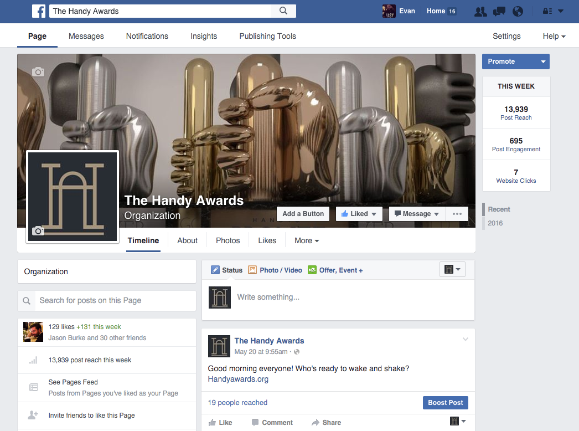Open the friend requests icon
Image resolution: width=579 pixels, height=431 pixels.
coord(480,12)
